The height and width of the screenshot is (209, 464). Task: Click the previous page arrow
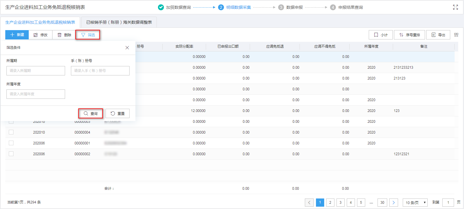(309, 203)
